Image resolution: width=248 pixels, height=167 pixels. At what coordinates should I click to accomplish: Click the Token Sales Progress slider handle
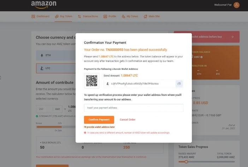click(186, 162)
